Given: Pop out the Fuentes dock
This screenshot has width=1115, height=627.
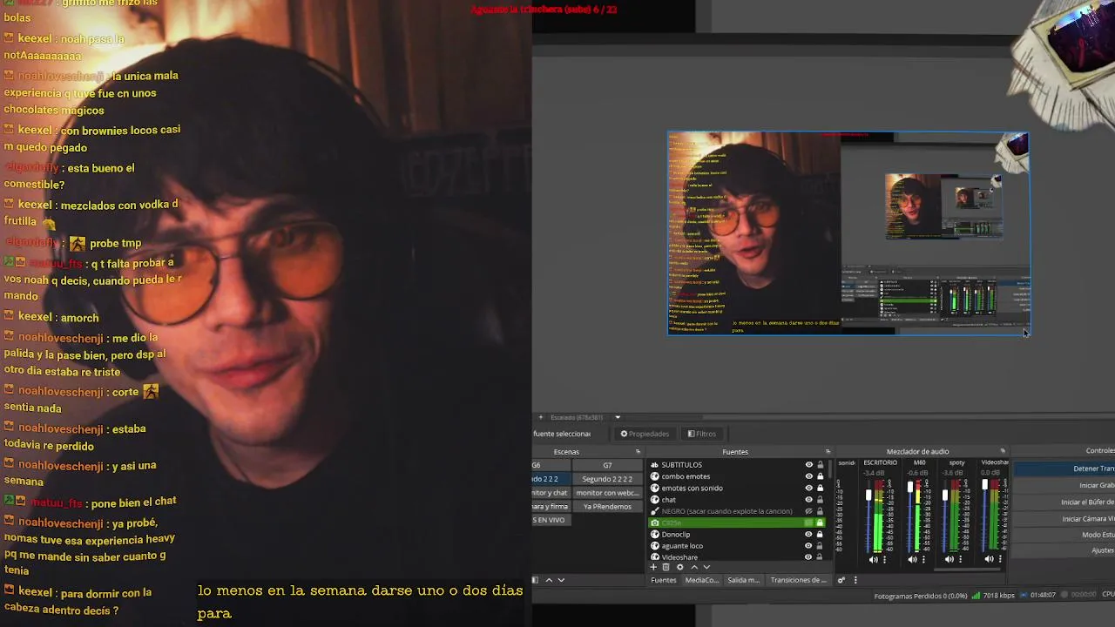Looking at the screenshot, I should point(828,452).
